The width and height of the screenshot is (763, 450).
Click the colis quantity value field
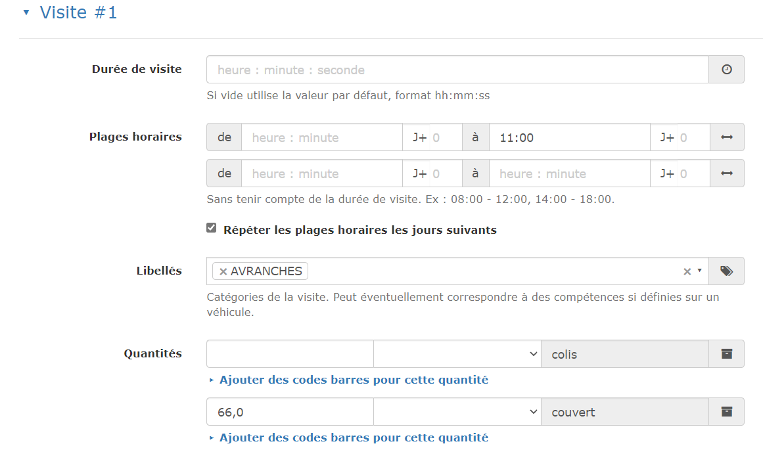pos(290,354)
